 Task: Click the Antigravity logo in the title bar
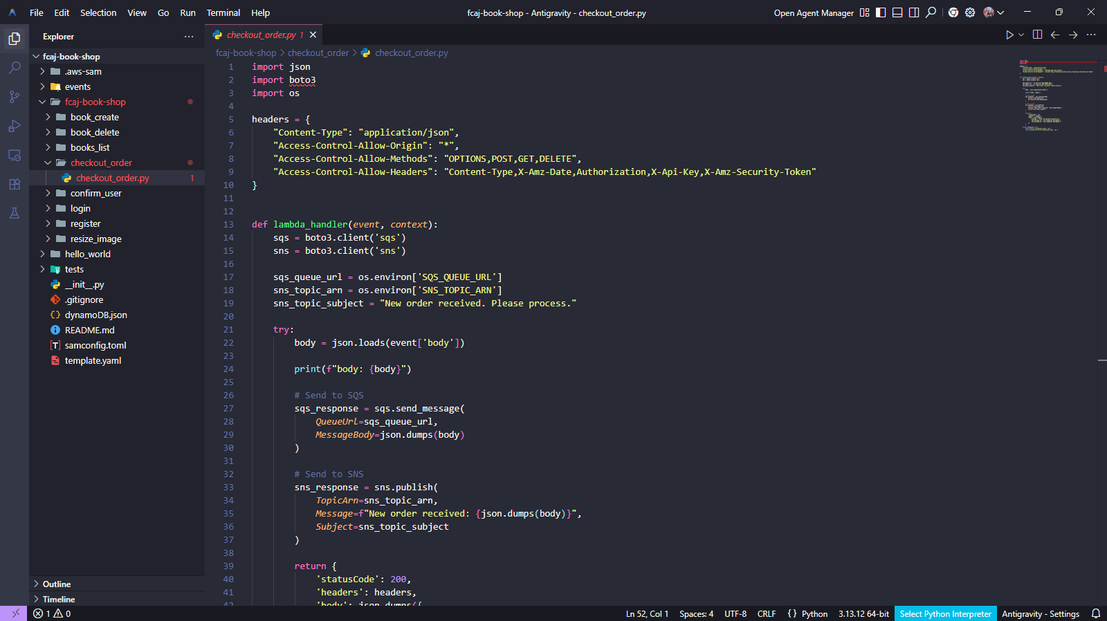(12, 12)
